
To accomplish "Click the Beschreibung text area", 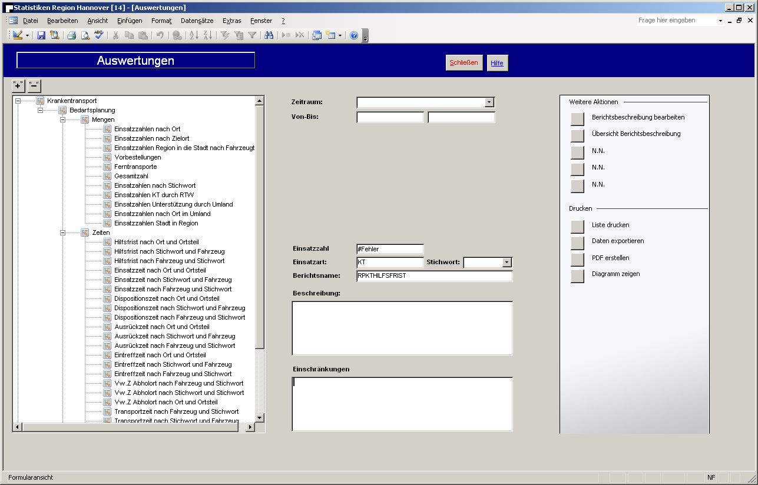I will click(x=402, y=328).
